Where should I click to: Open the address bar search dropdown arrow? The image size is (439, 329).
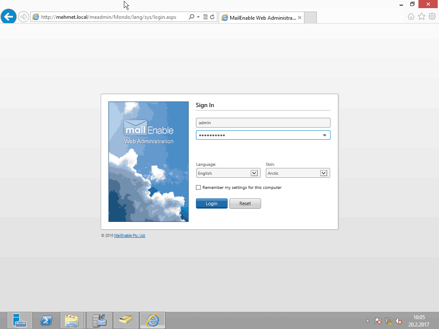[x=198, y=17]
